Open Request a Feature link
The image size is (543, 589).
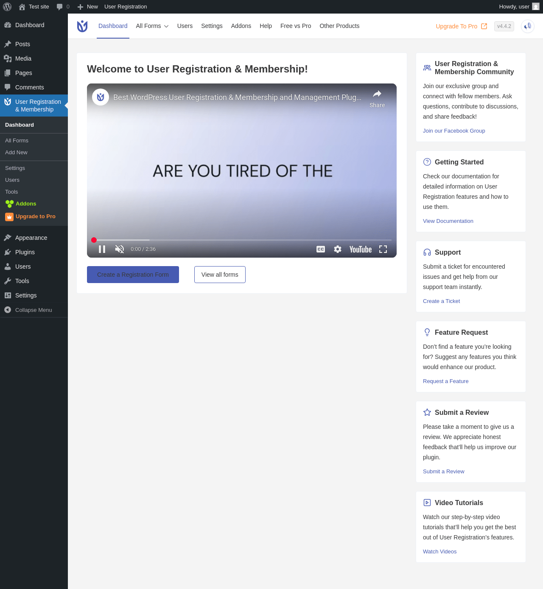[445, 381]
